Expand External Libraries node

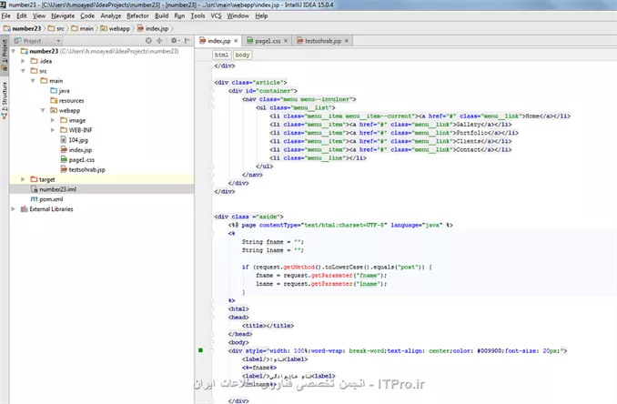coord(14,209)
